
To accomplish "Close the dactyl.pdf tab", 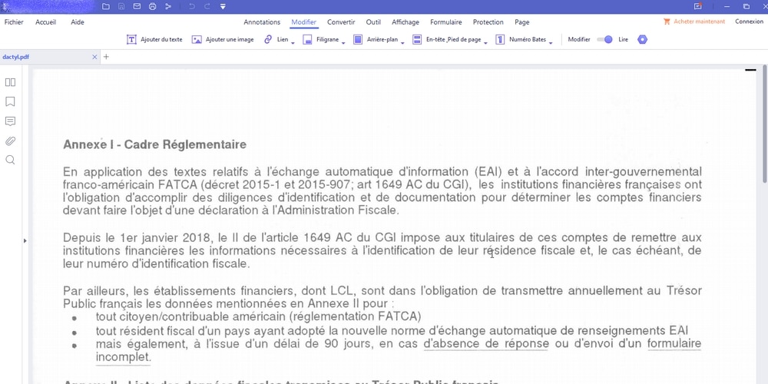I will click(95, 57).
